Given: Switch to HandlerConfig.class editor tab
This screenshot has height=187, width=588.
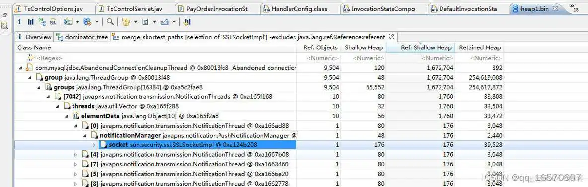Looking at the screenshot, I should pos(299,8).
